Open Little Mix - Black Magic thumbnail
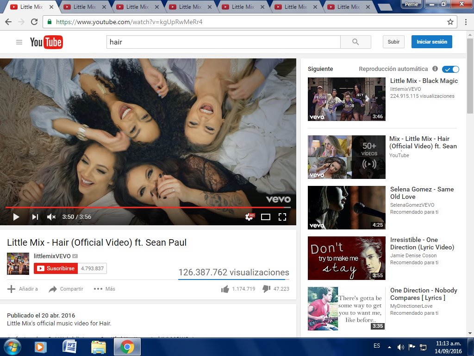 pos(346,99)
